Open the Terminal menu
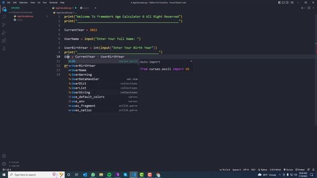Viewport: 317px width, 178px height. [x=53, y=2]
